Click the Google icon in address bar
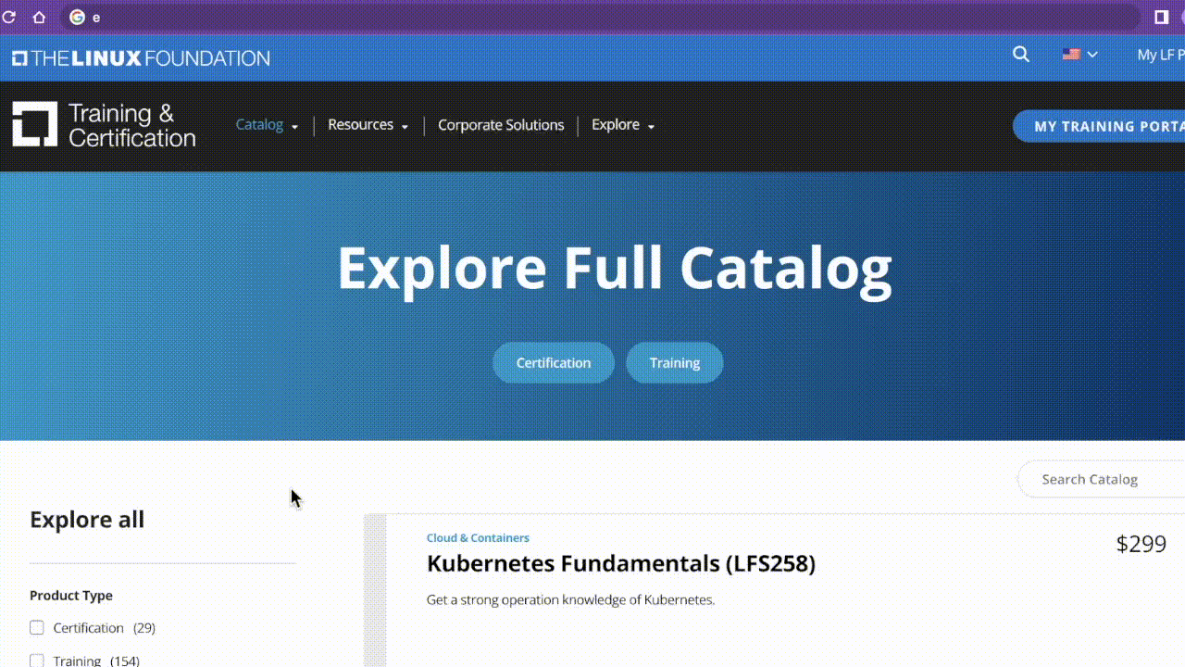 click(x=77, y=17)
